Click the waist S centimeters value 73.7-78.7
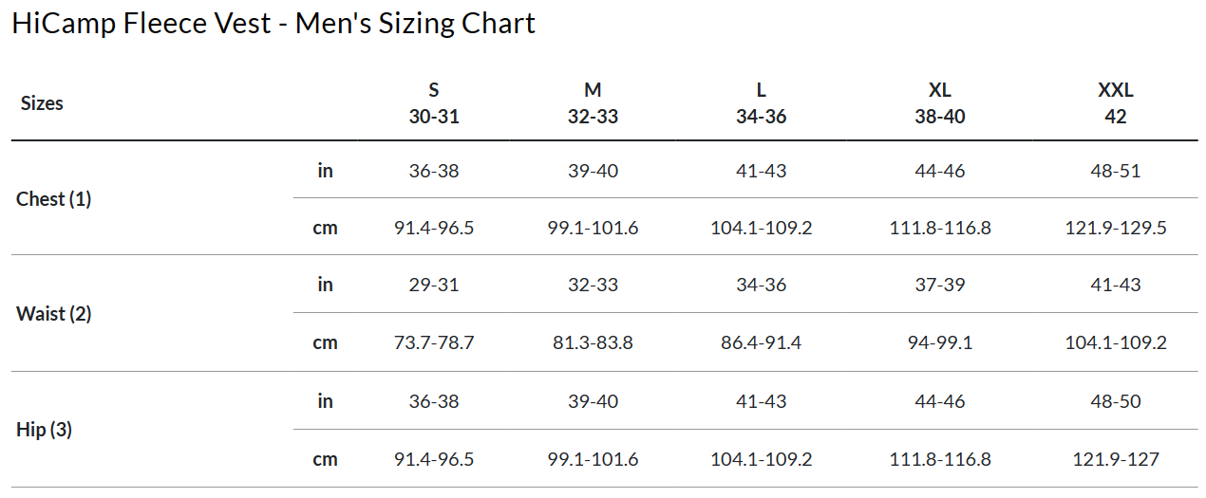 click(434, 342)
